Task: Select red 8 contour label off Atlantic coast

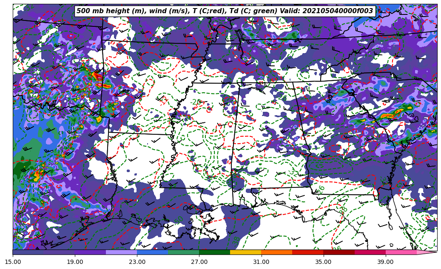Action: (x=427, y=199)
